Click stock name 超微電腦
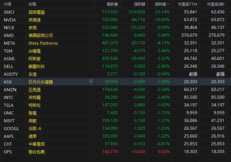 coord(37,12)
